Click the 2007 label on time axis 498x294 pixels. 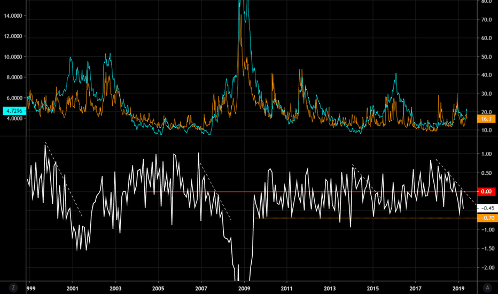point(201,289)
